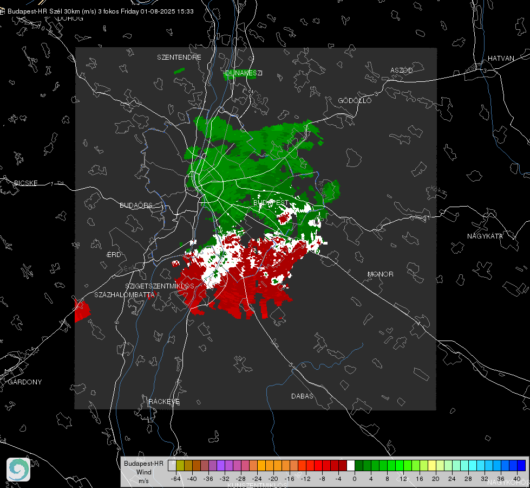The image size is (530, 488).
Task: Click the BUDAPEST map label
Action: 271,202
